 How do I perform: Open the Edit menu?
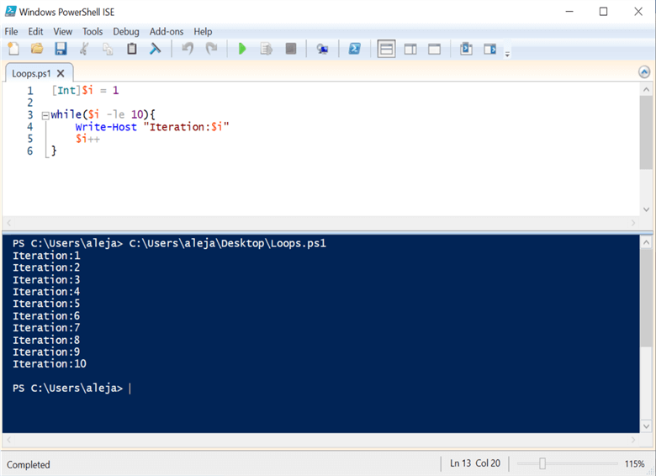pos(35,32)
